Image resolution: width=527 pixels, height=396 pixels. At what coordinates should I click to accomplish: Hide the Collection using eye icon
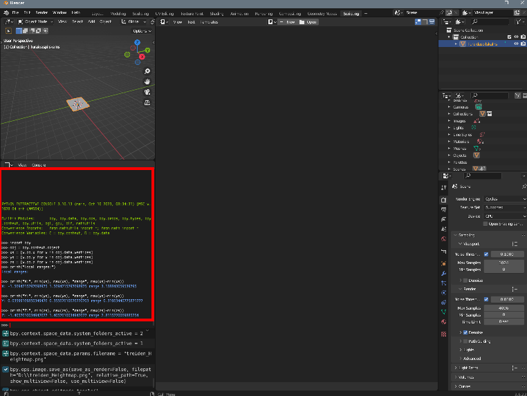pos(517,37)
